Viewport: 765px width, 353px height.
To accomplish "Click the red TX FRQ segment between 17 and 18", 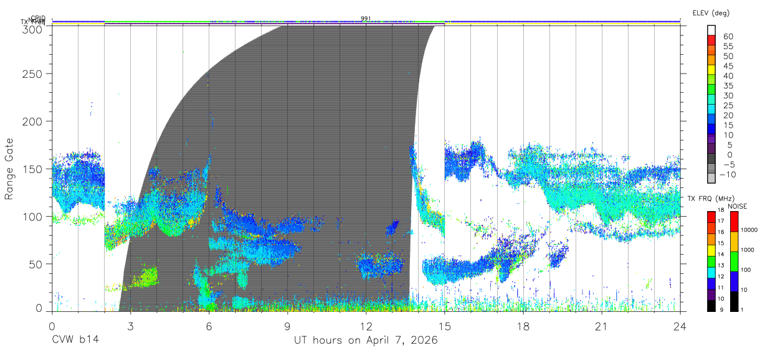I will 711,217.
